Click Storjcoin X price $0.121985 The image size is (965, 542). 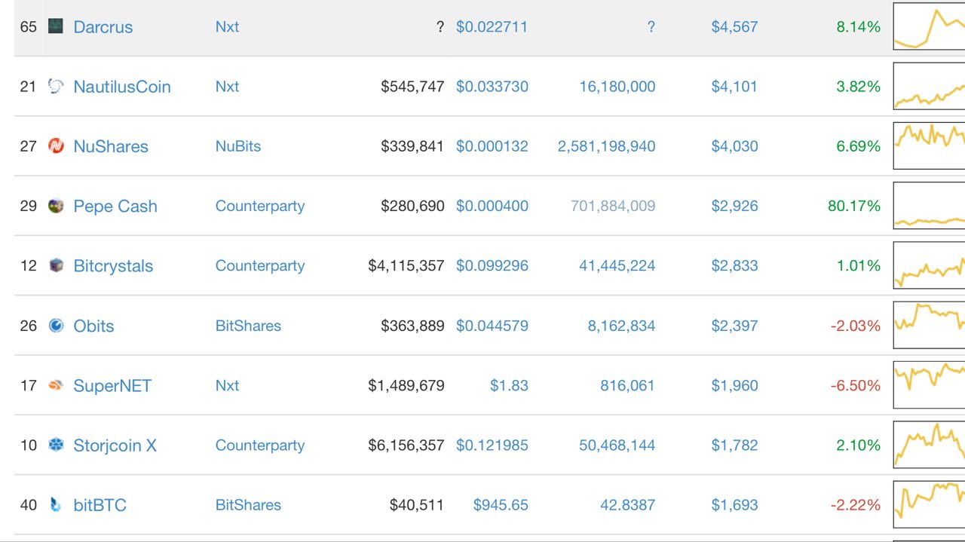pyautogui.click(x=492, y=445)
